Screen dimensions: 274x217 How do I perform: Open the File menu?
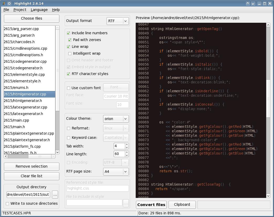pos(6,10)
